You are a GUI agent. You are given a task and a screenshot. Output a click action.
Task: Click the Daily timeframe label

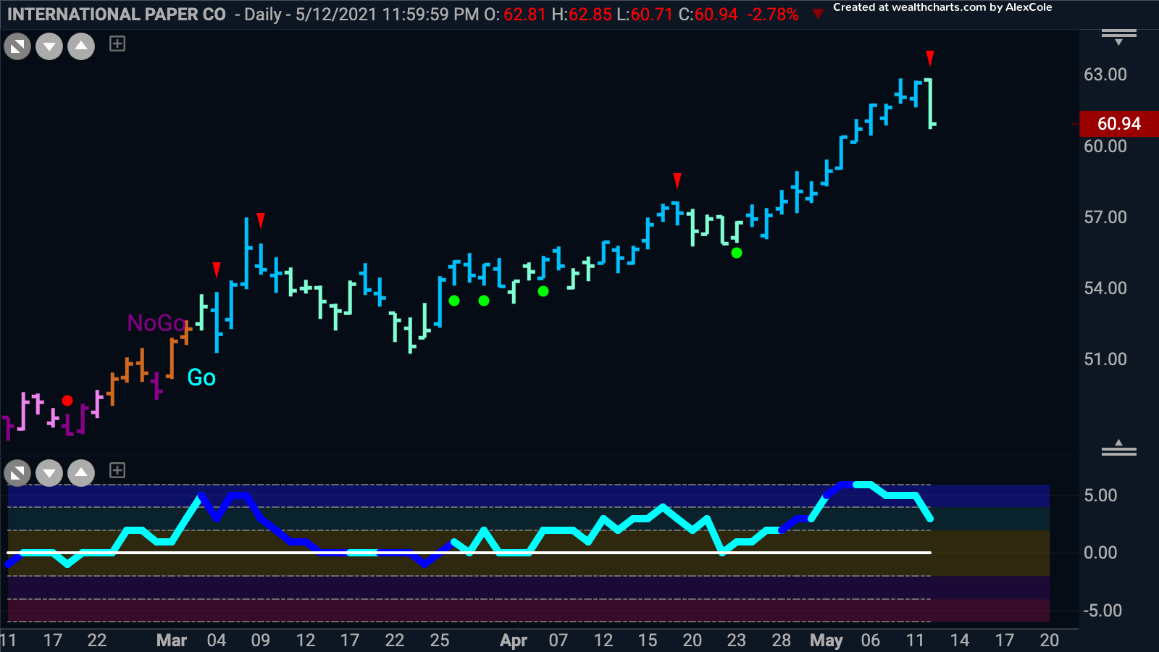click(x=263, y=14)
